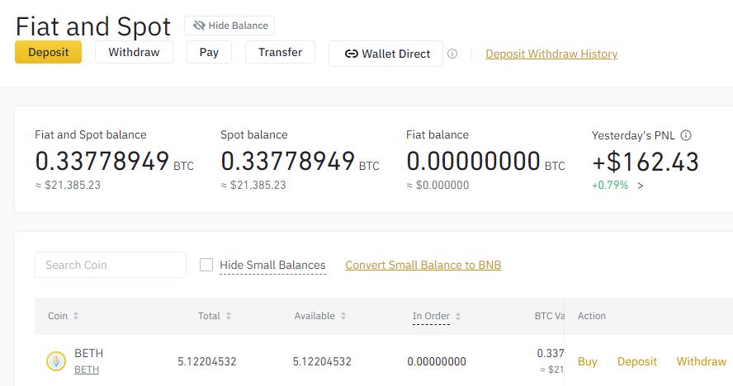This screenshot has width=733, height=386.
Task: Open Wallet Direct
Action: [385, 54]
